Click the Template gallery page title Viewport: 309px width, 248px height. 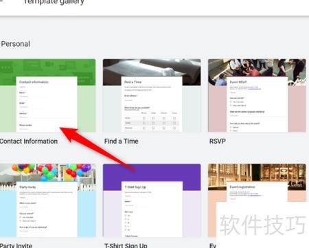point(54,2)
